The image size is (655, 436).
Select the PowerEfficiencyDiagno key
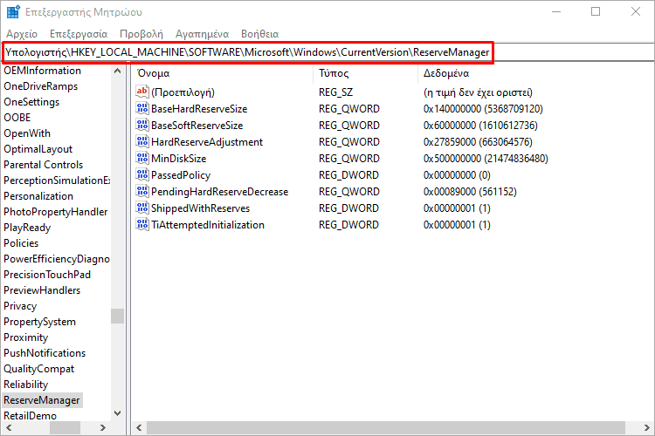pyautogui.click(x=57, y=259)
